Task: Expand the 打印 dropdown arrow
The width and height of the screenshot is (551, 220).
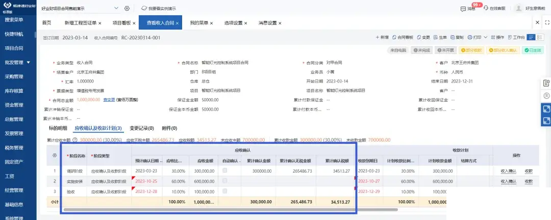Action: pos(486,37)
